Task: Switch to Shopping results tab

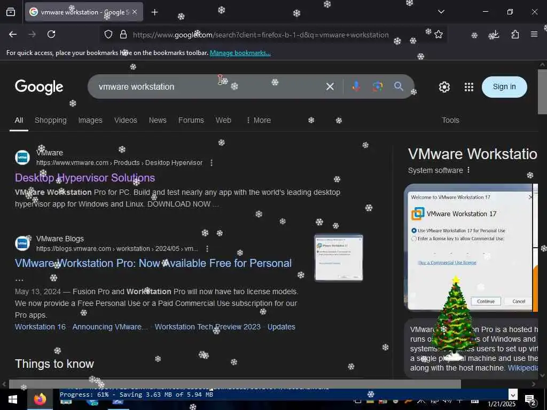Action: (51, 120)
